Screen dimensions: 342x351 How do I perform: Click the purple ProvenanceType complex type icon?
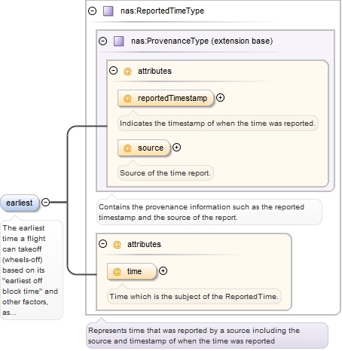(119, 41)
